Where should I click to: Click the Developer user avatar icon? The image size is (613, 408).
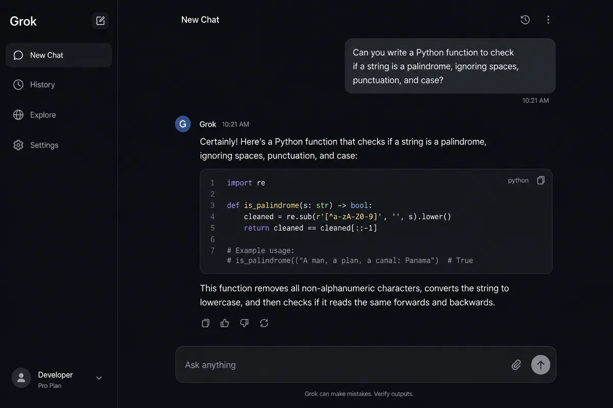tap(21, 378)
